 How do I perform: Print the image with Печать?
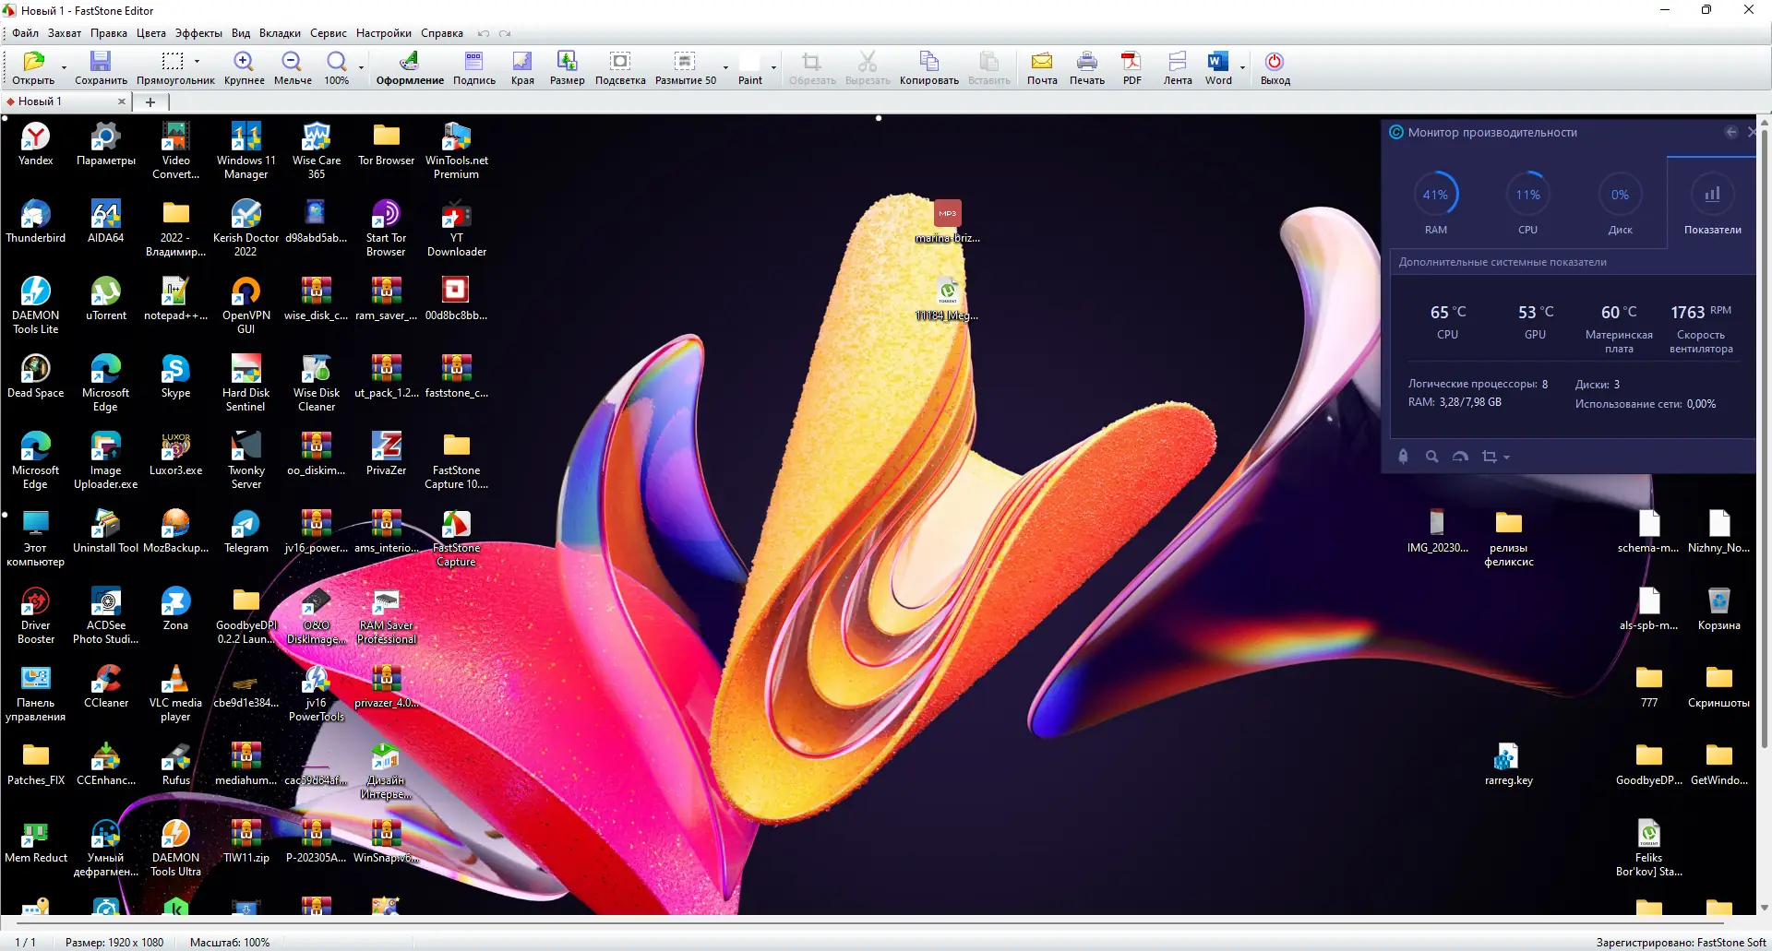point(1087,67)
